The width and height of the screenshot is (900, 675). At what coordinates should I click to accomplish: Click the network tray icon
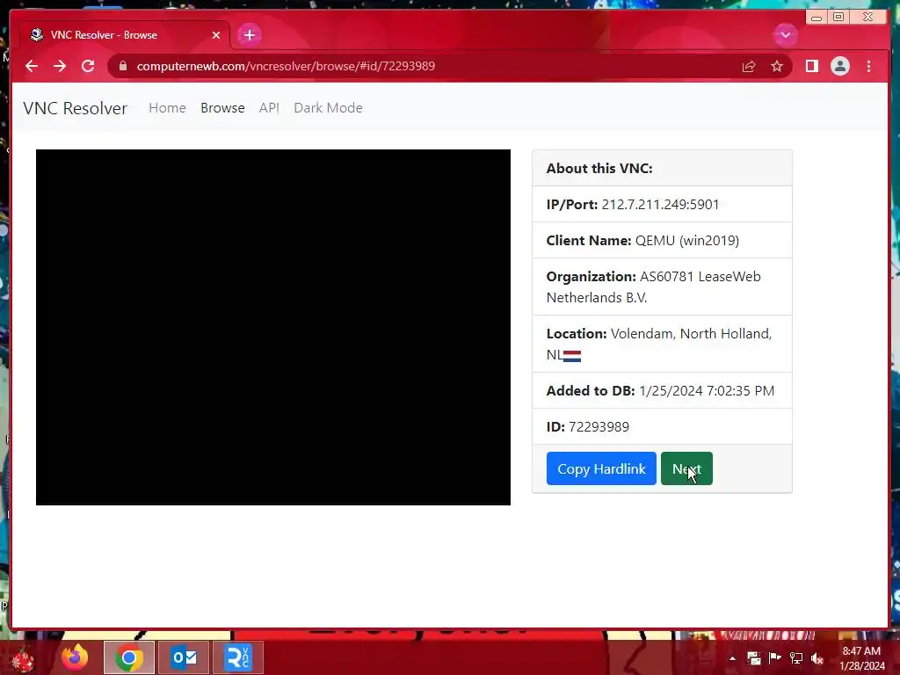[x=796, y=658]
